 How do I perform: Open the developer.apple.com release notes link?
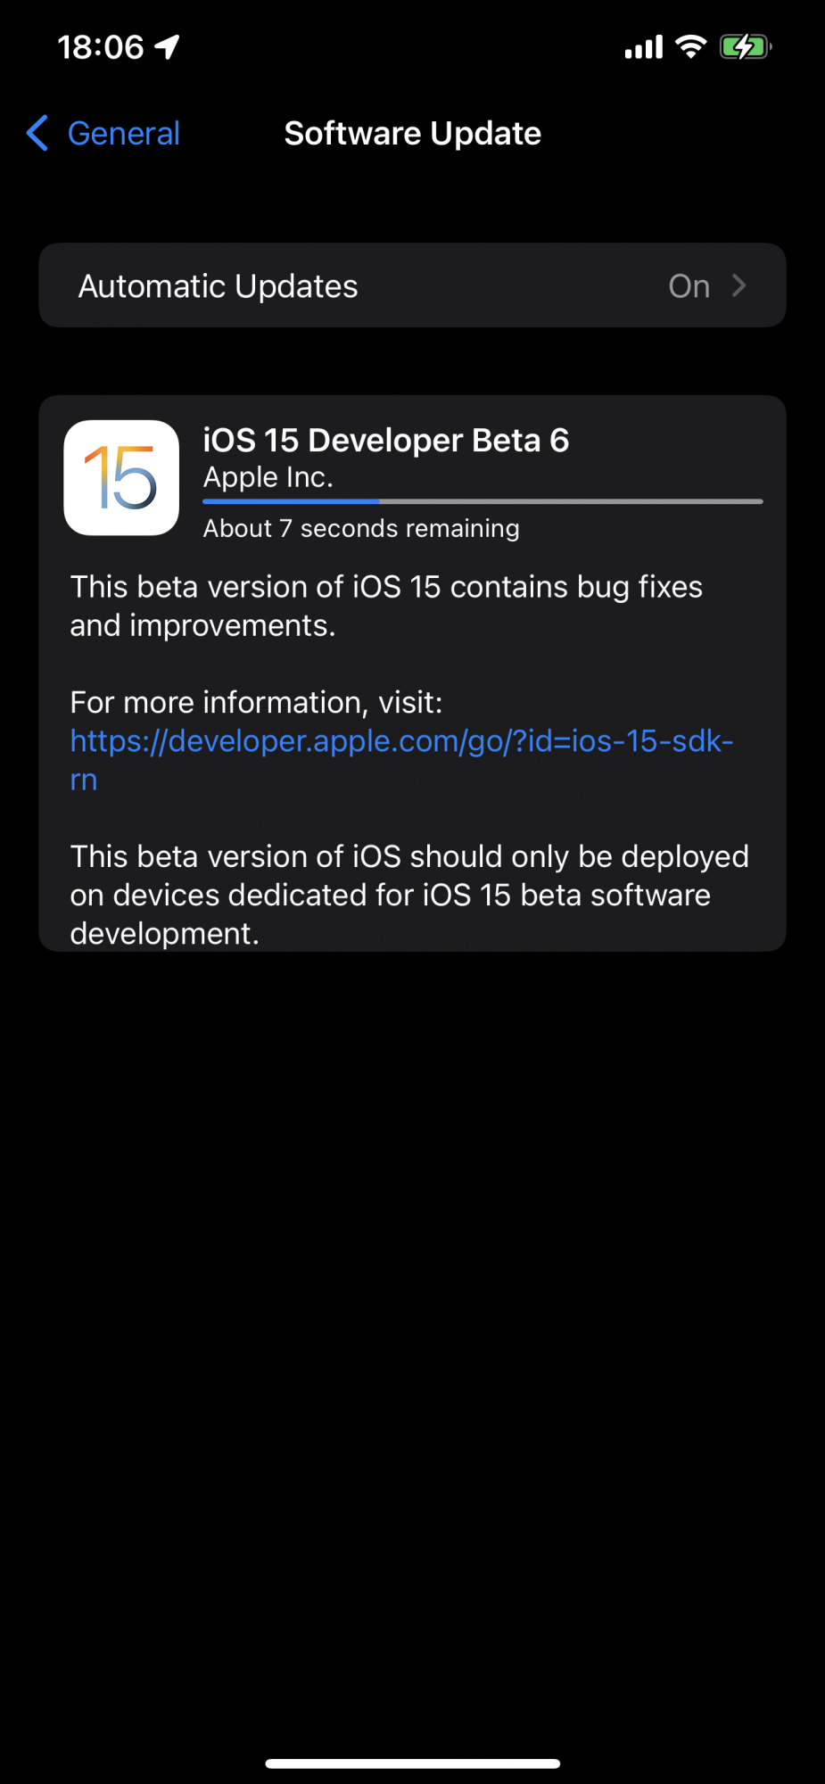401,760
